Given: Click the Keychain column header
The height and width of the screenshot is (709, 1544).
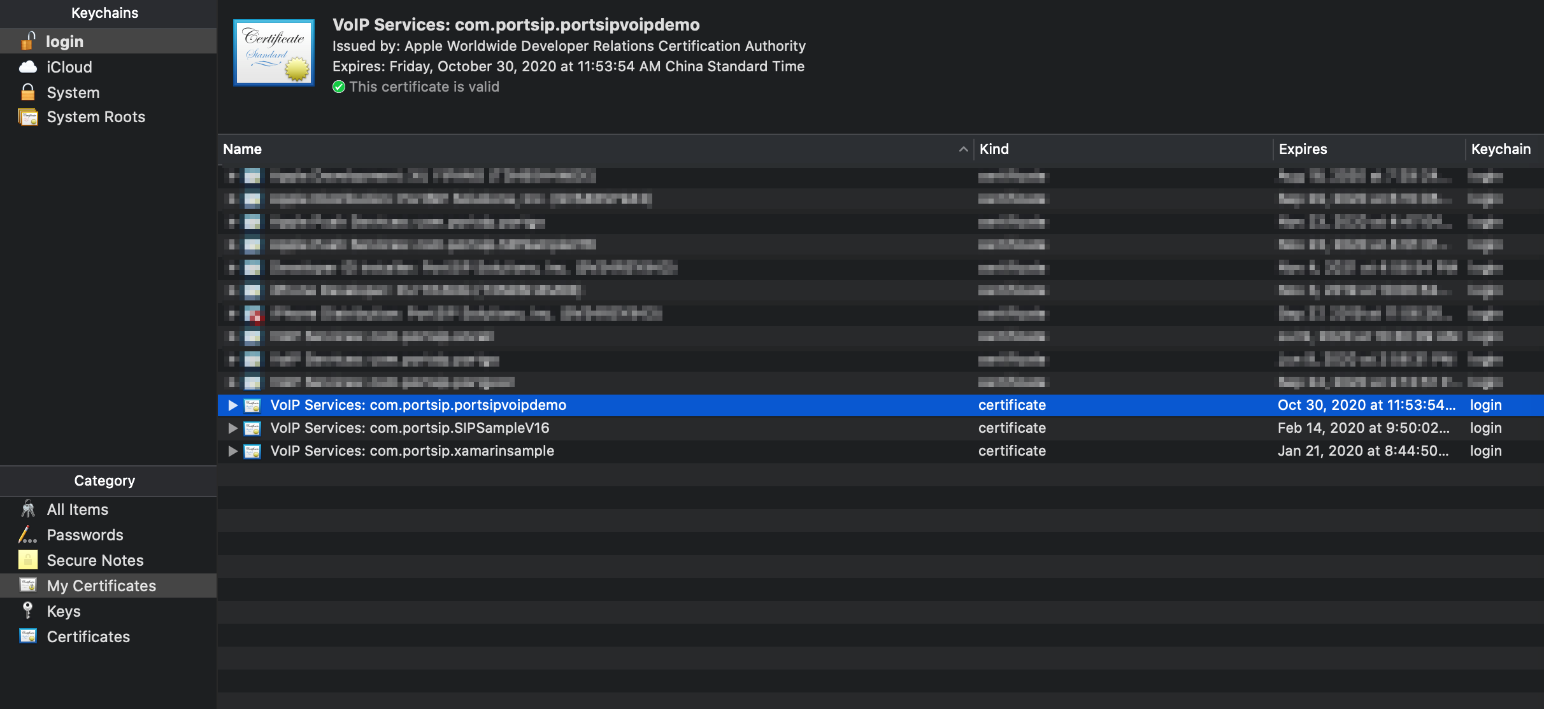Looking at the screenshot, I should [x=1500, y=149].
